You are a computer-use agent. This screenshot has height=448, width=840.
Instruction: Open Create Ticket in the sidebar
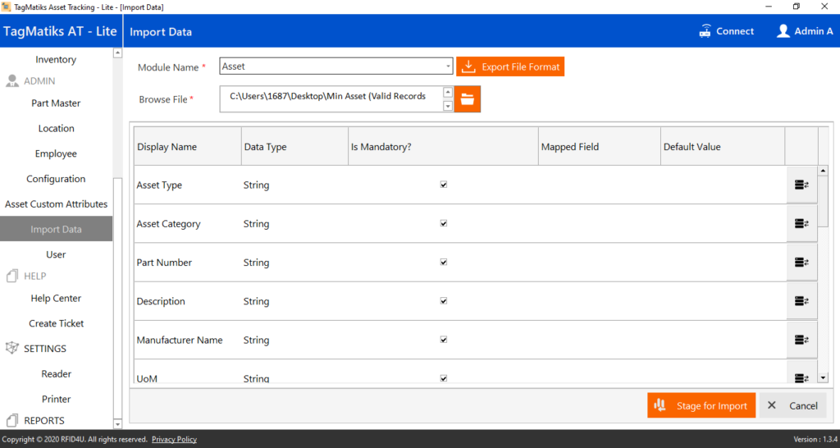point(56,323)
